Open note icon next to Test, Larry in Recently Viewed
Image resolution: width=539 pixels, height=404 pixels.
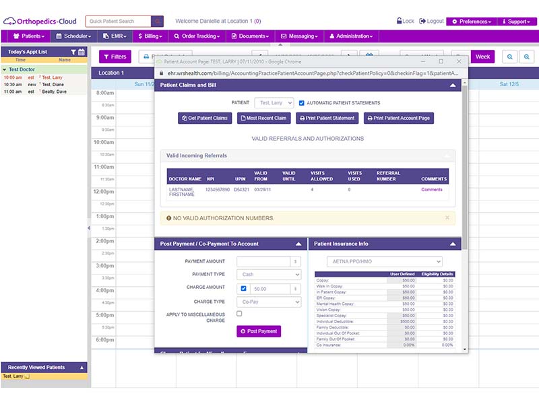(27, 376)
